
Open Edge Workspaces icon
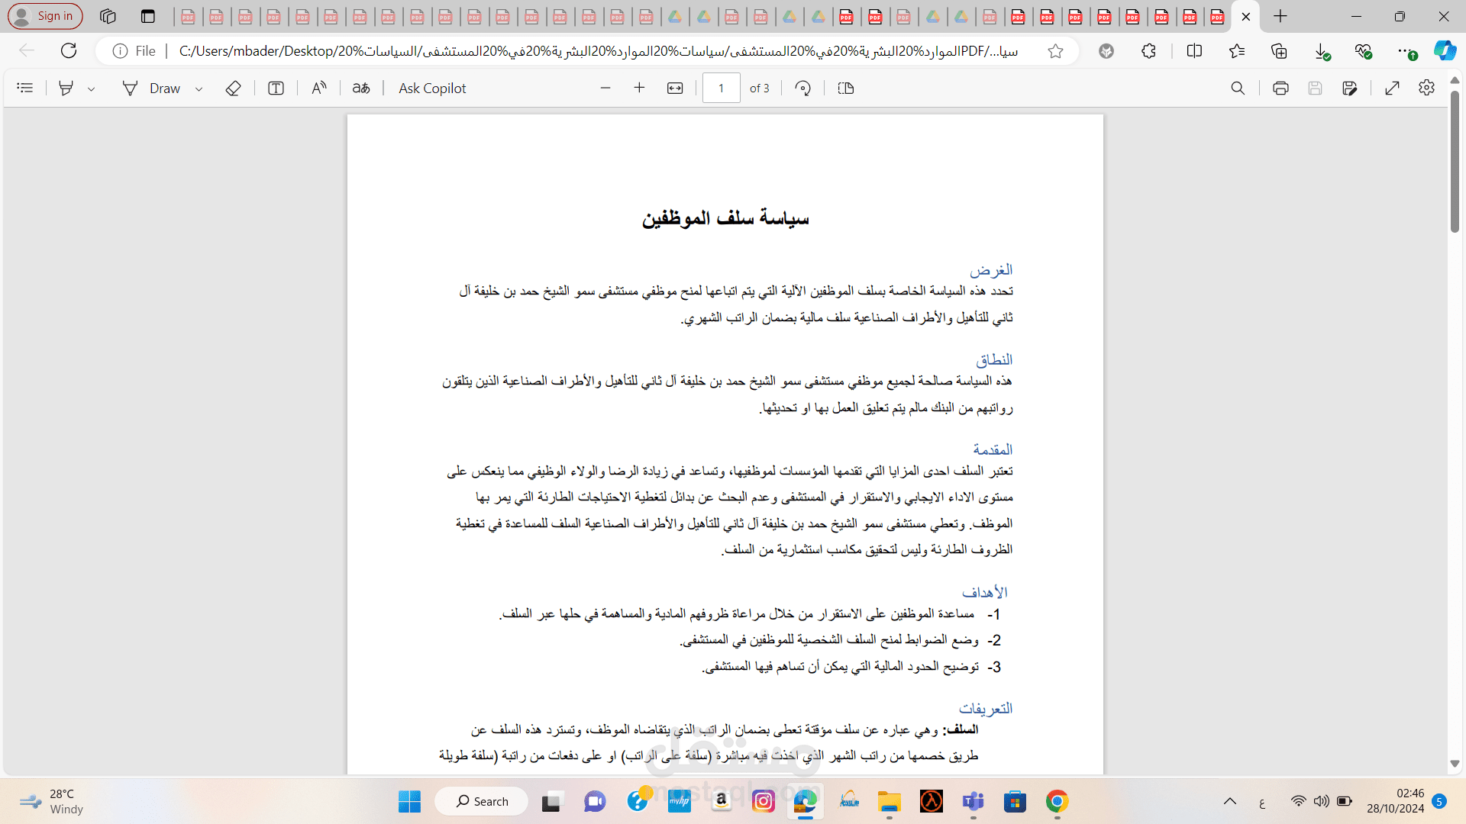[108, 16]
